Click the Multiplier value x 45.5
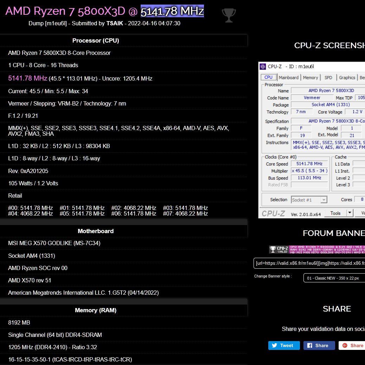Screen dimensions: 365x365 (309, 171)
